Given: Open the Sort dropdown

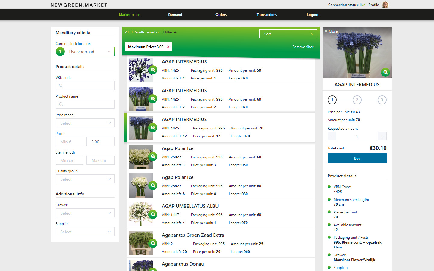Looking at the screenshot, I should click(x=288, y=34).
